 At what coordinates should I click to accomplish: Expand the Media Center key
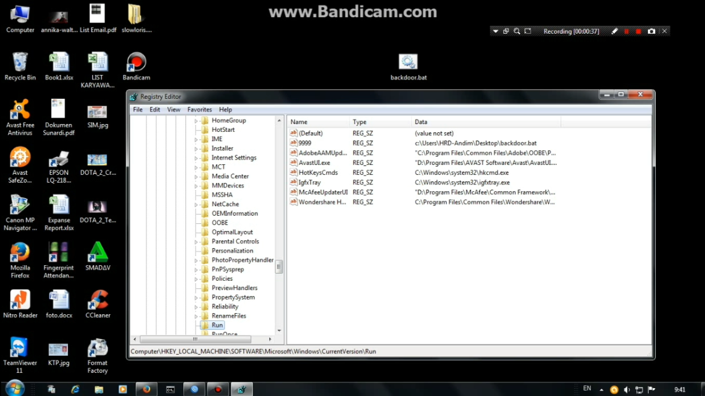tap(196, 177)
